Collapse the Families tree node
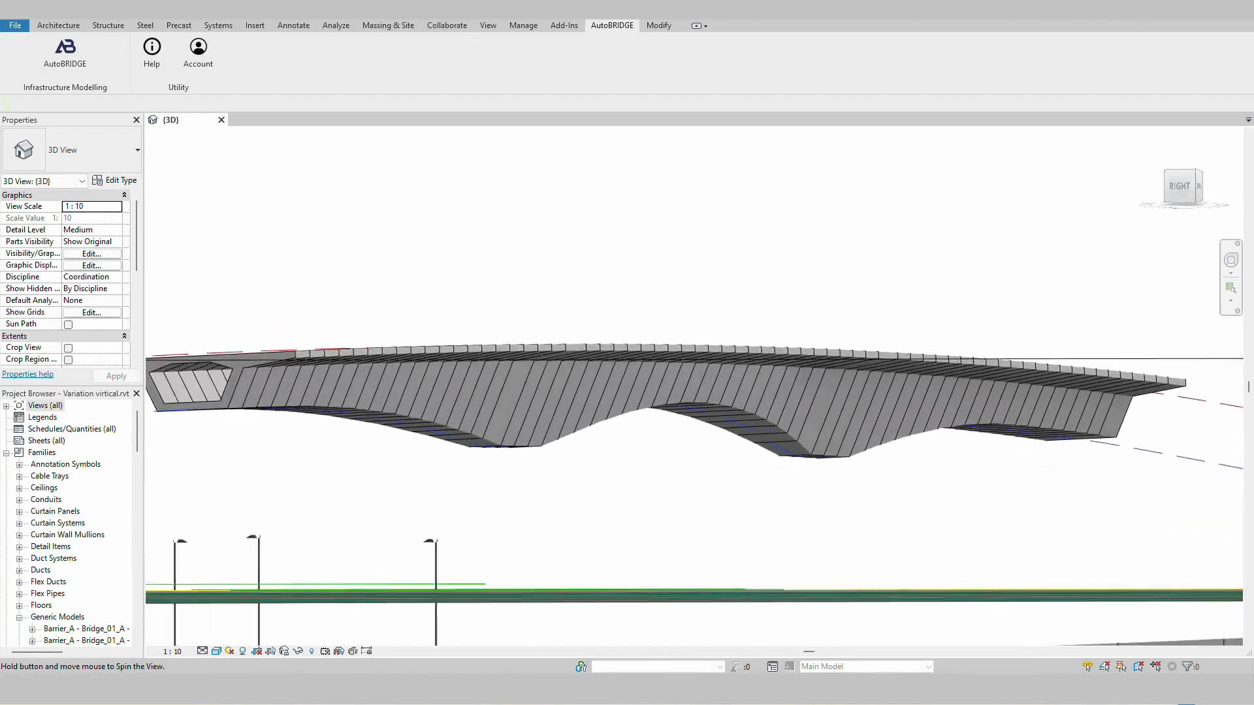This screenshot has height=705, width=1254. point(7,453)
